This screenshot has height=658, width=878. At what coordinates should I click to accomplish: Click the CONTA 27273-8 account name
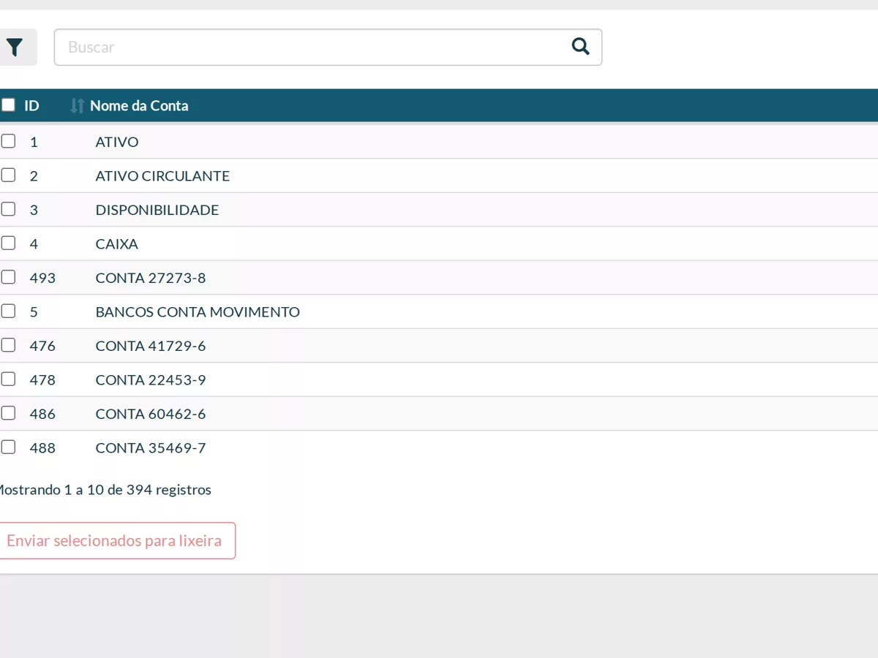[151, 278]
